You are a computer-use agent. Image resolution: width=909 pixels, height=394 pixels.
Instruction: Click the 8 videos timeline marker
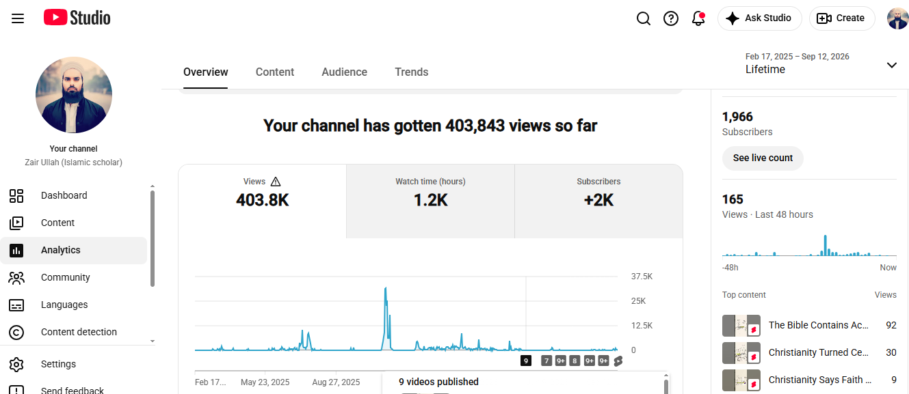(575, 361)
